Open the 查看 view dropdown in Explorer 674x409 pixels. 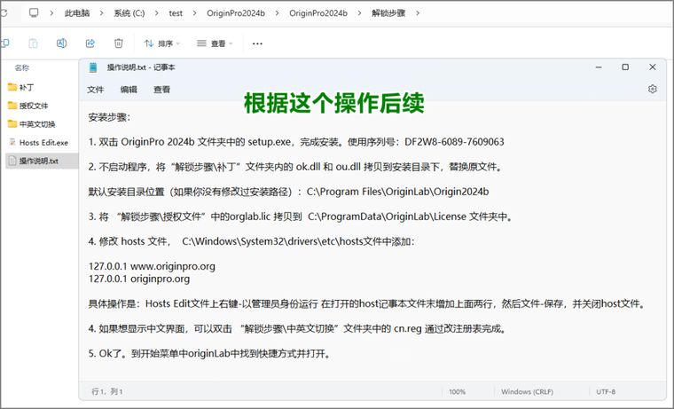[x=215, y=43]
